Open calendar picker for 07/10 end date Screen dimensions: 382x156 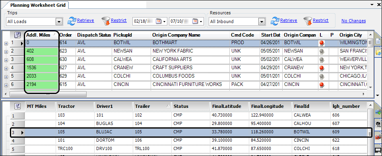coord(195,21)
